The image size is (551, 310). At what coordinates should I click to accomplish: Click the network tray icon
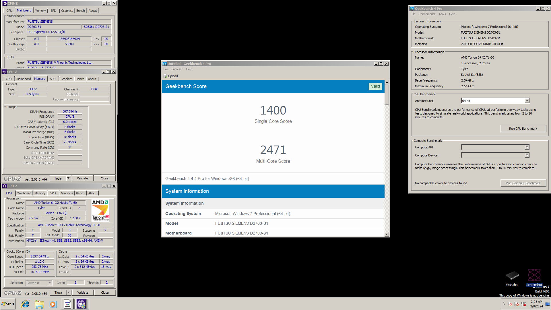524,304
